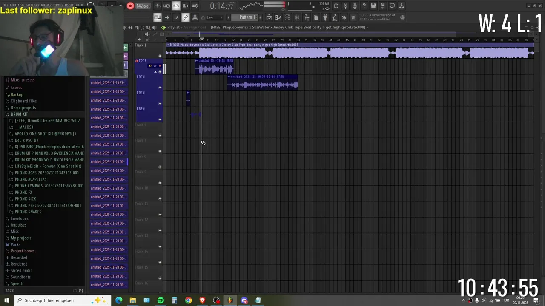This screenshot has width=545, height=306.
Task: Click the browser search magnifier icon near TAGS
Action: tap(81, 291)
